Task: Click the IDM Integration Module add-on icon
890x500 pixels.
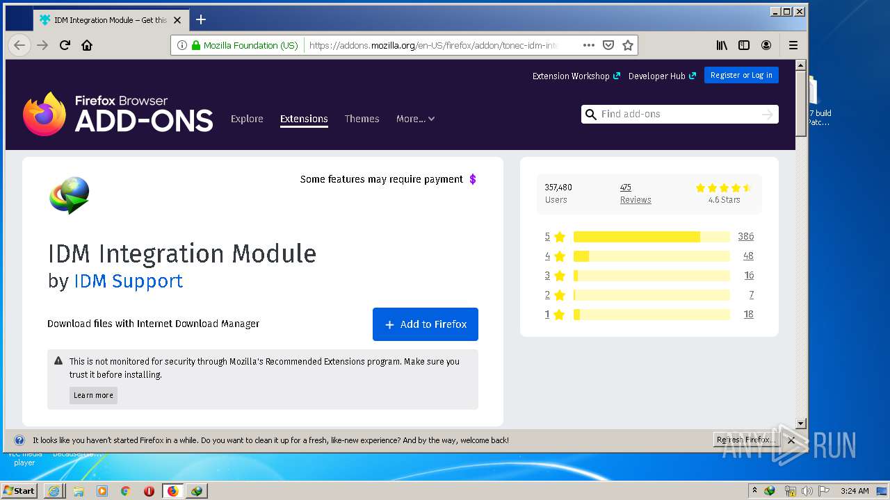Action: coord(70,195)
